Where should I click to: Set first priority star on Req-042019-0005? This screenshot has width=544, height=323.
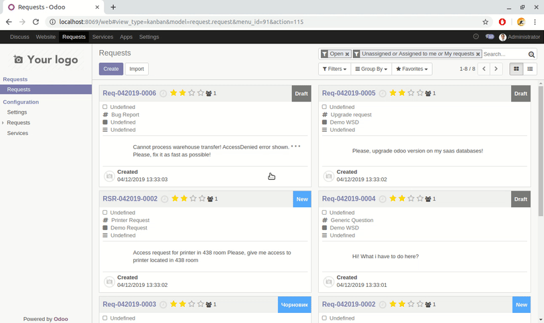coord(393,93)
